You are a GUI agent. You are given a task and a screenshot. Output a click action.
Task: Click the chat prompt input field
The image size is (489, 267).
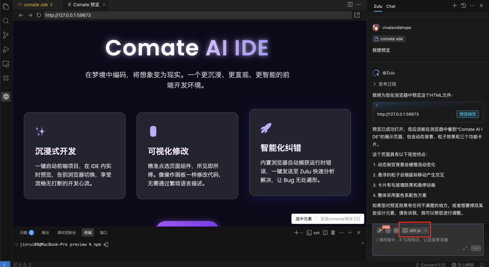point(428,240)
